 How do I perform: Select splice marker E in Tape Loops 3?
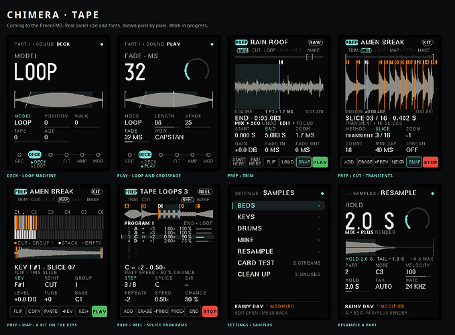(x=197, y=206)
